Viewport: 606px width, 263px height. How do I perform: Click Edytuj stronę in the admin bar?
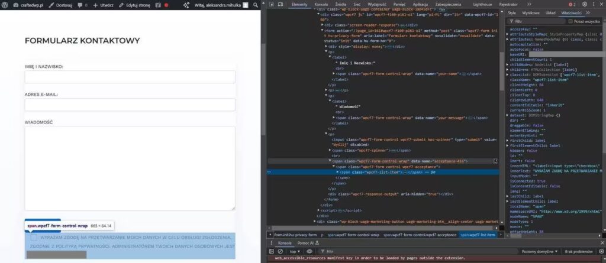pos(134,5)
